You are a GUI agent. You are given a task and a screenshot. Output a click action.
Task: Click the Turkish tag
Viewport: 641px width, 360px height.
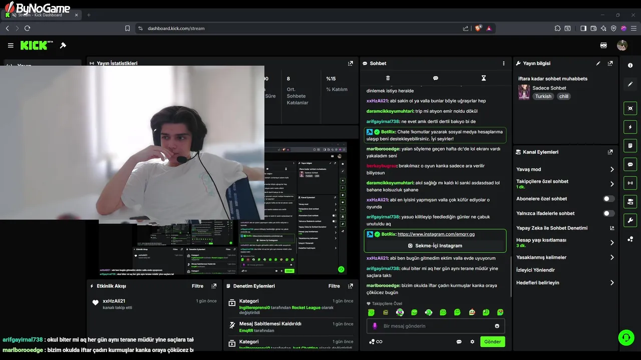543,96
